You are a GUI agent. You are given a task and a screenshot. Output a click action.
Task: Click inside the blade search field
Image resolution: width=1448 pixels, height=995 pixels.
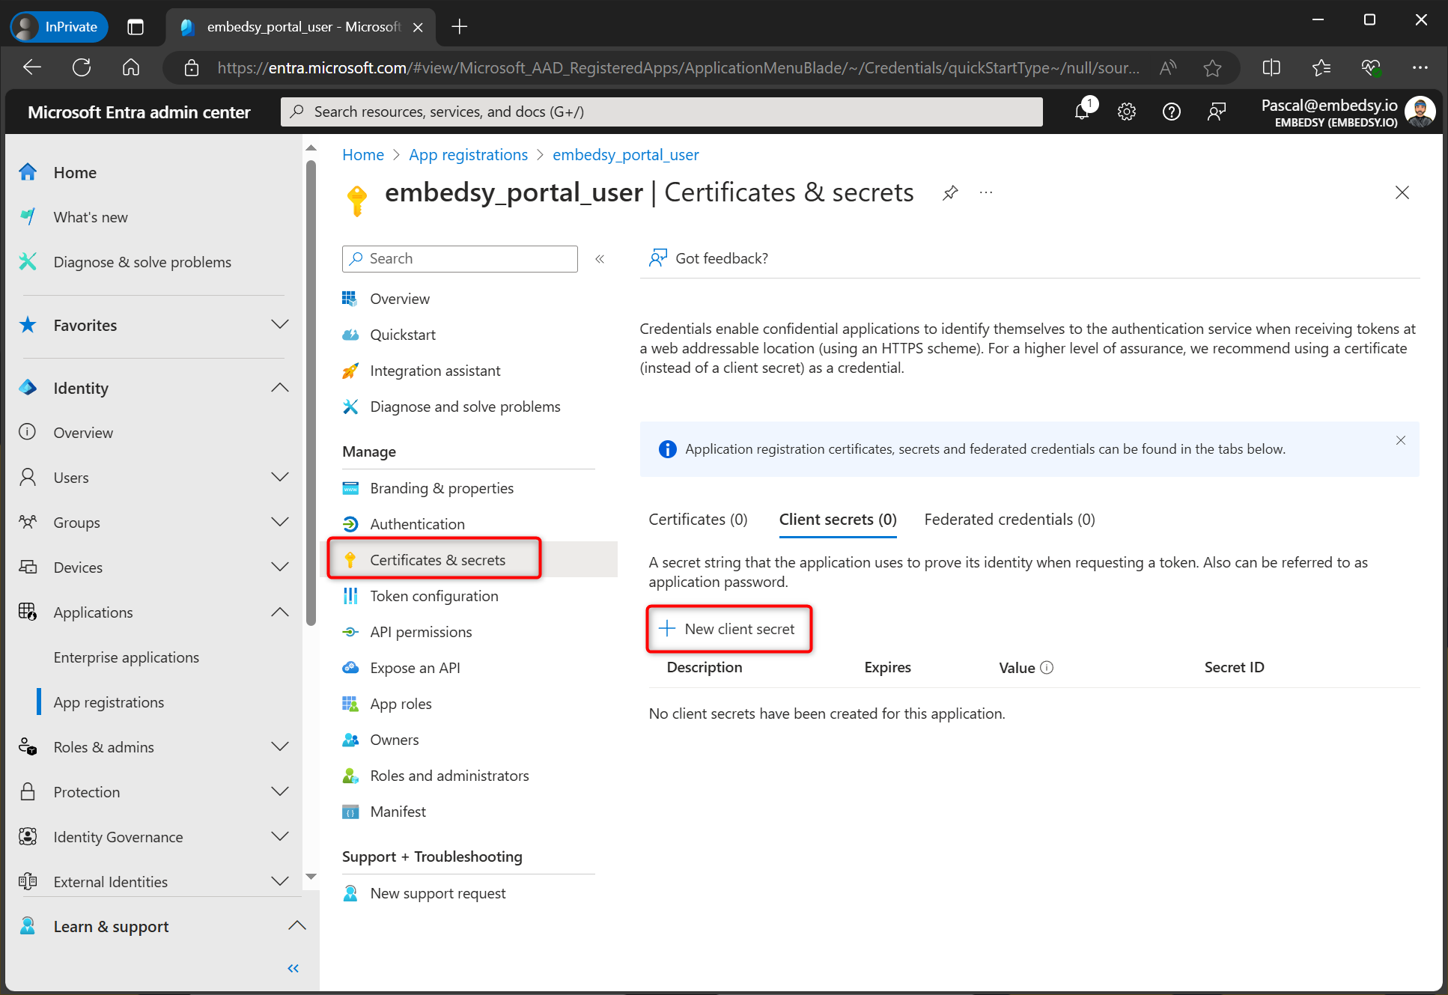click(x=460, y=258)
